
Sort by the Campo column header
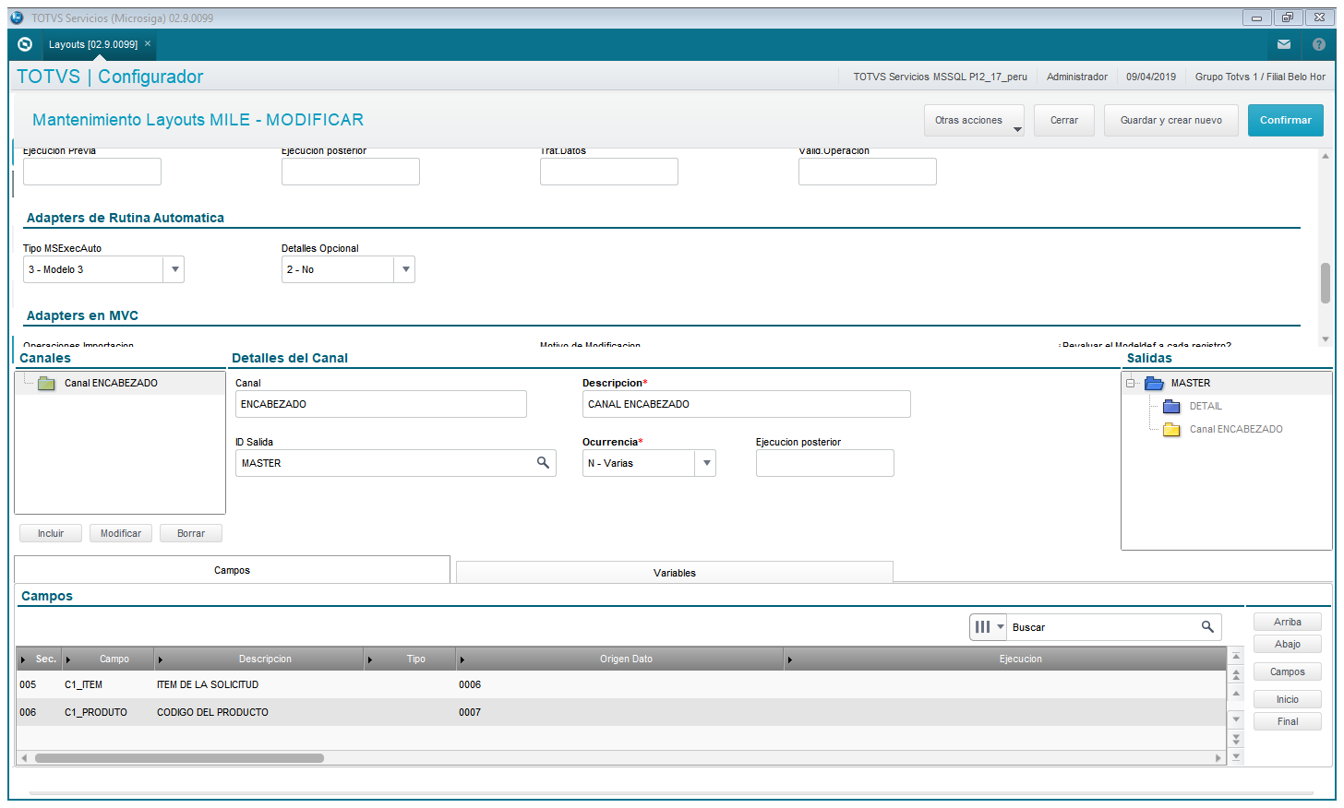(108, 659)
